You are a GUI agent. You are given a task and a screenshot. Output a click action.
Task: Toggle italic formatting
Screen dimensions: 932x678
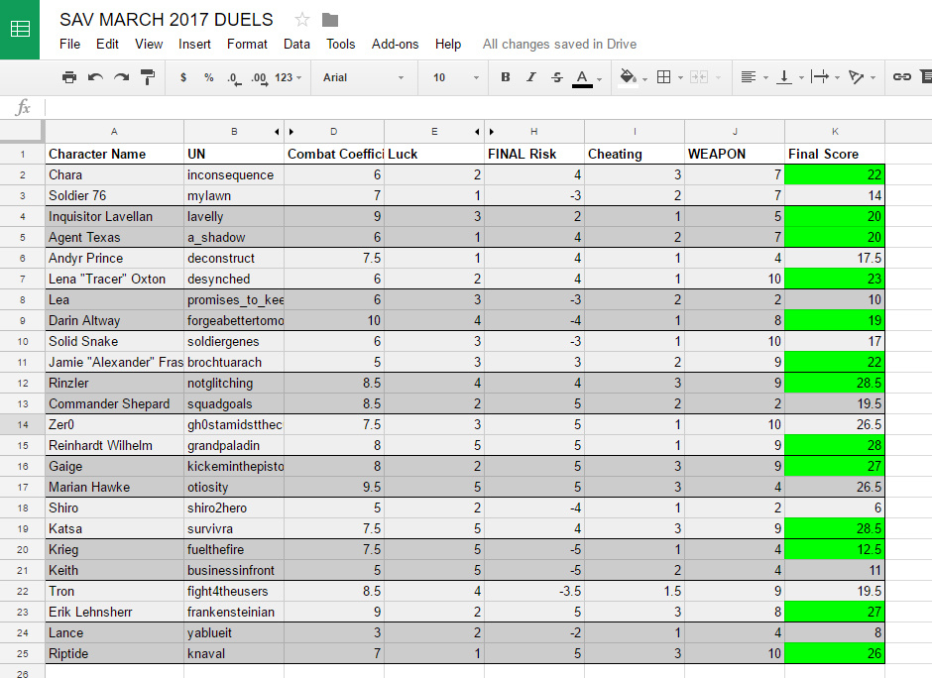pos(530,77)
